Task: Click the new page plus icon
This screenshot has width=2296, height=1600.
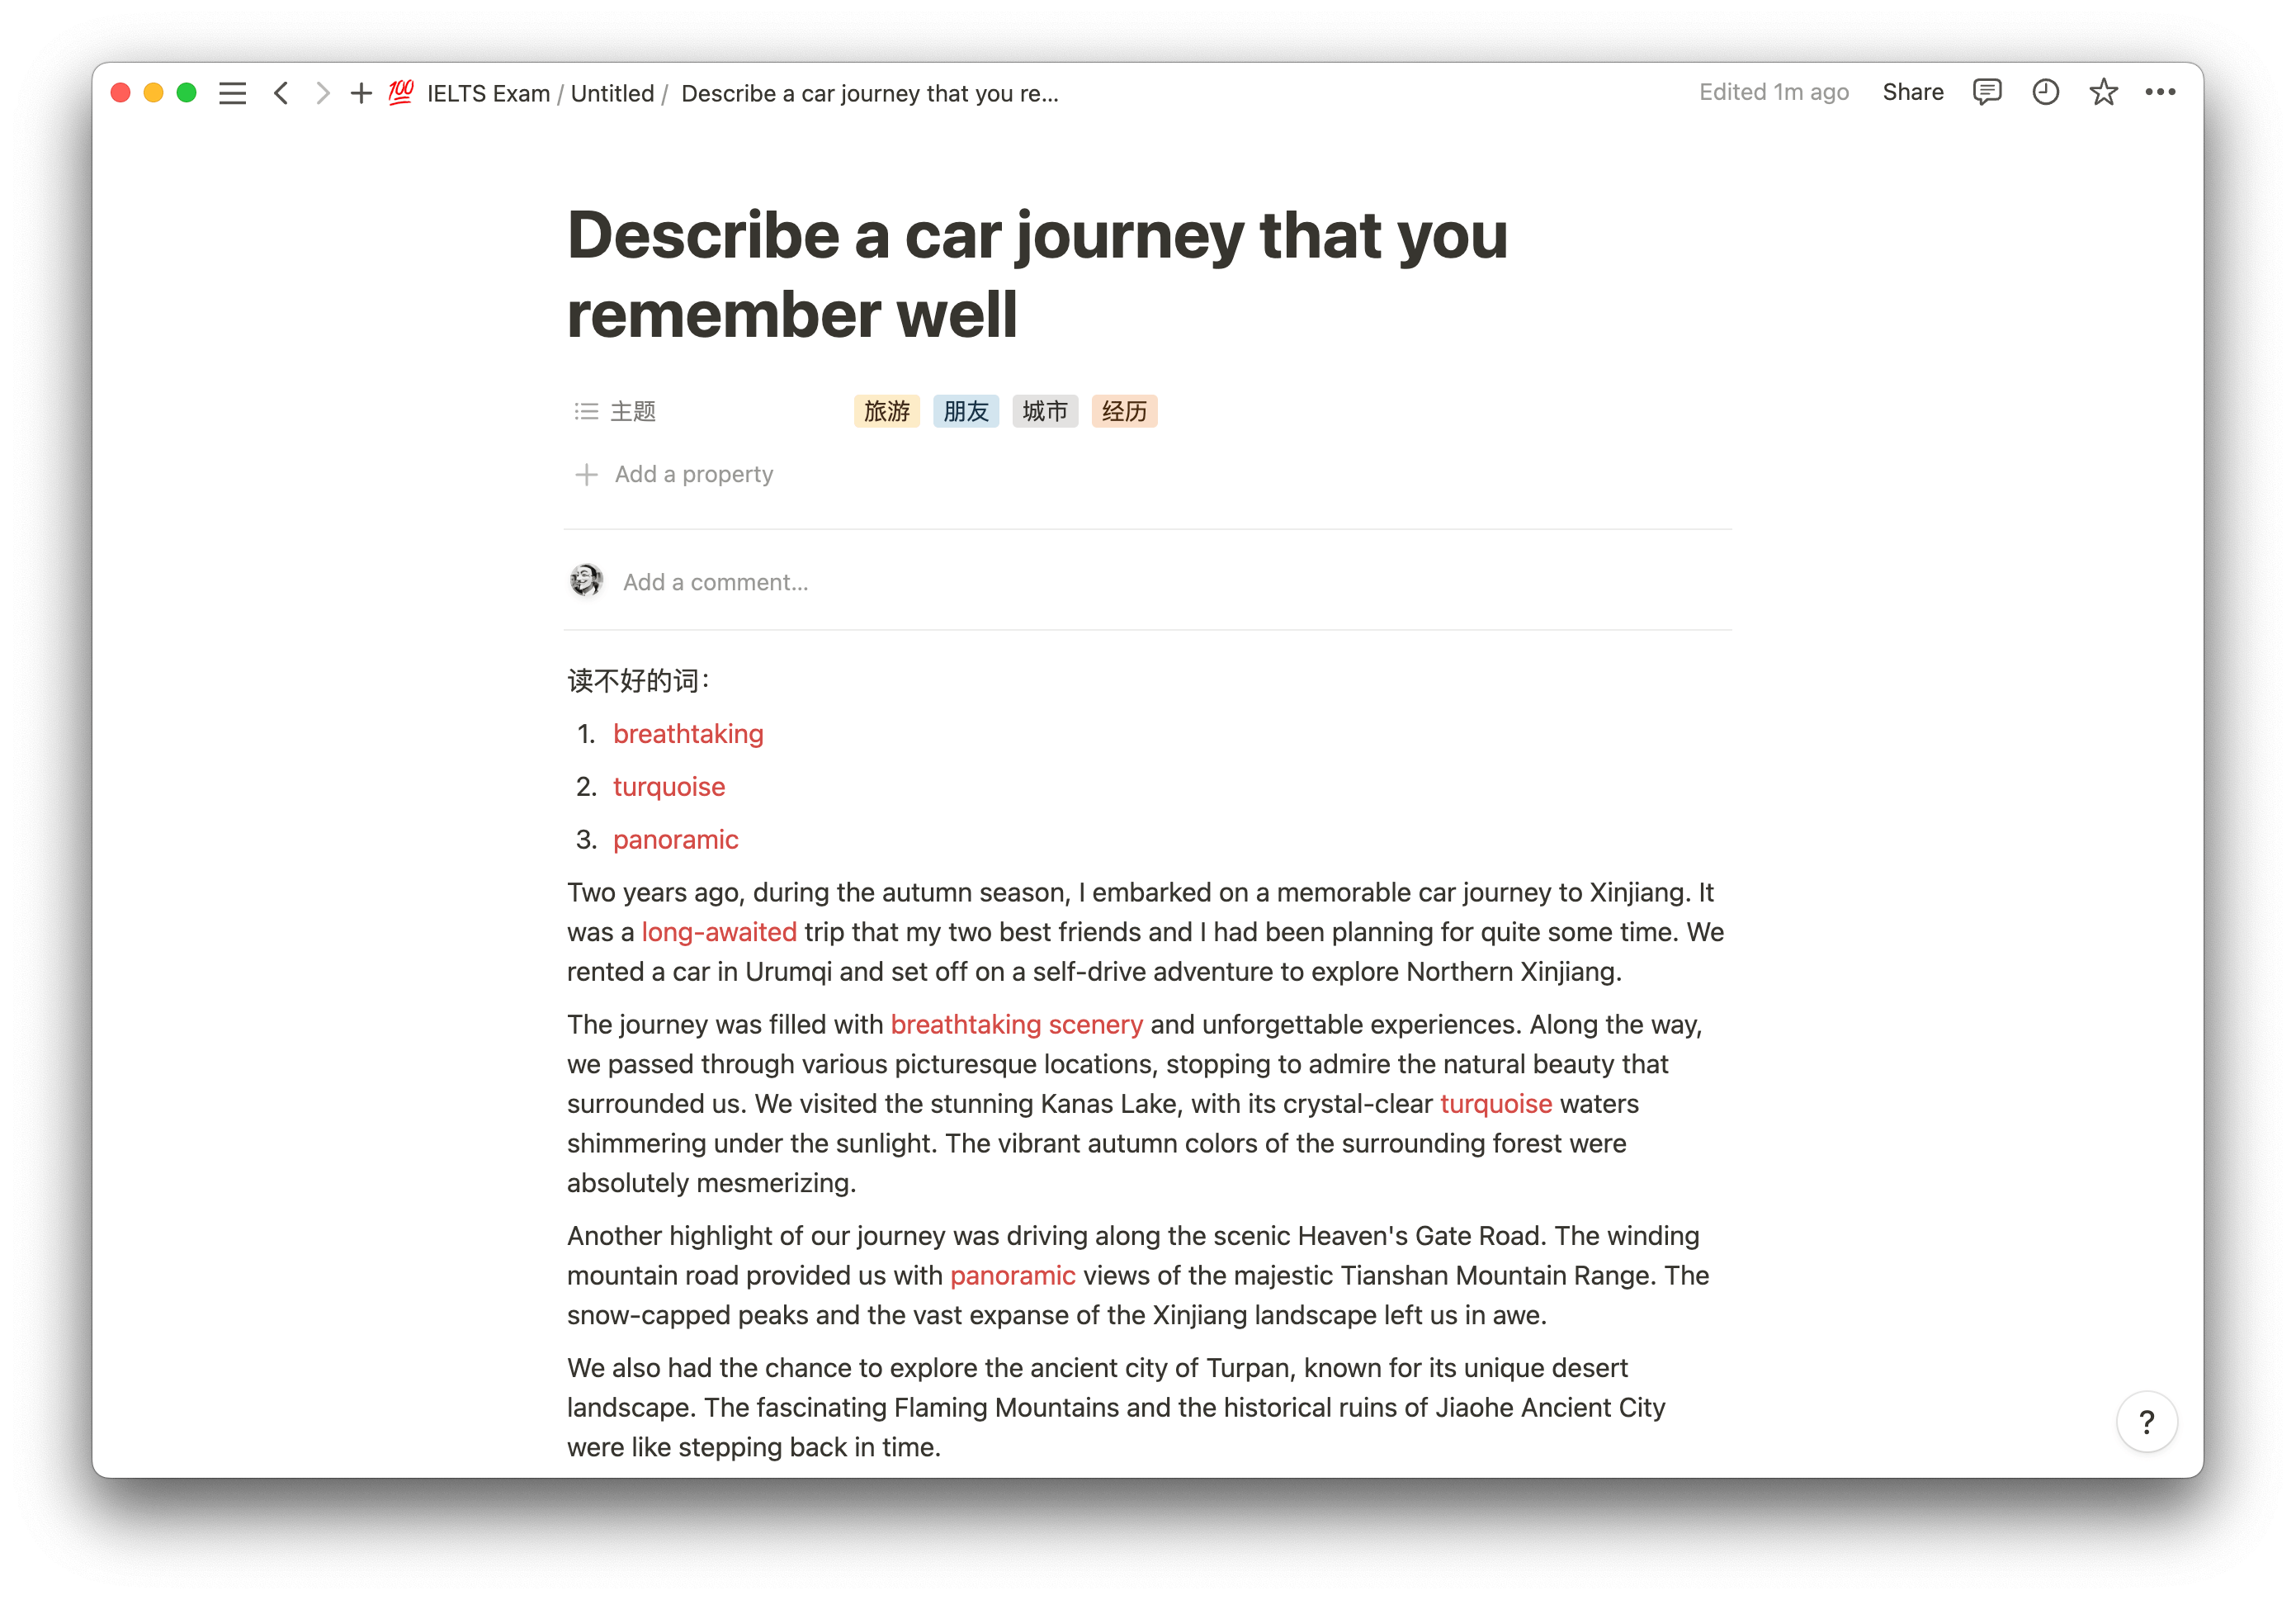Action: click(x=359, y=92)
